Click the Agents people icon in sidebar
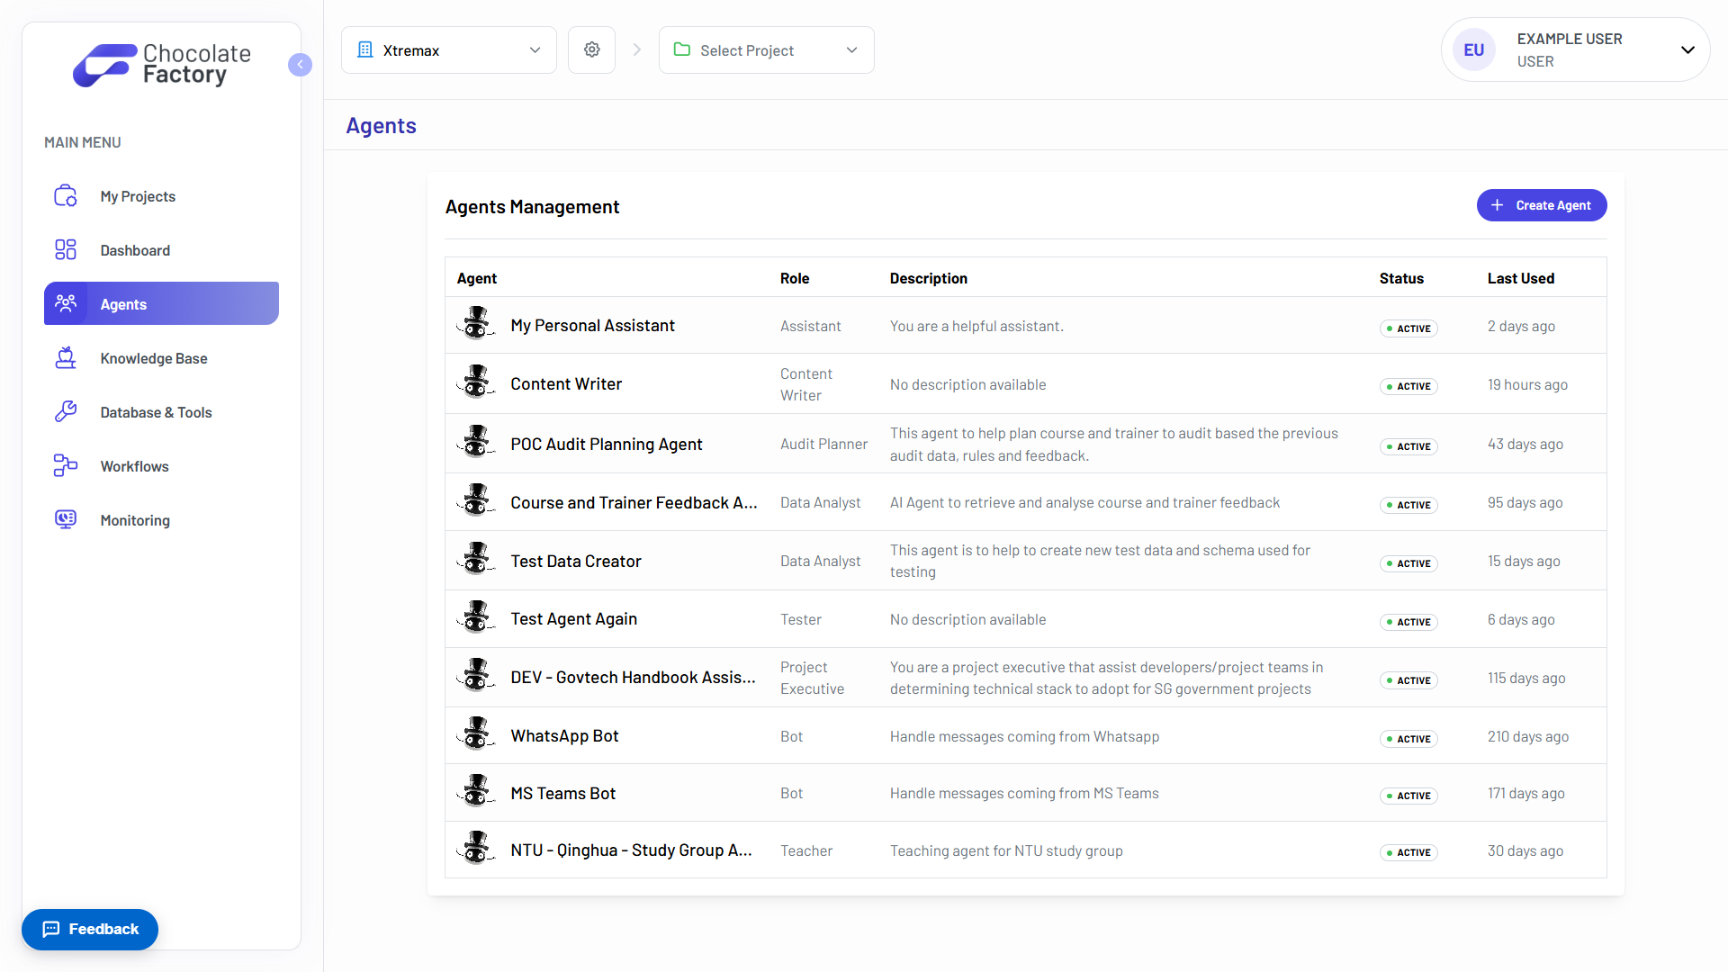Viewport: 1728px width, 972px height. (x=66, y=303)
